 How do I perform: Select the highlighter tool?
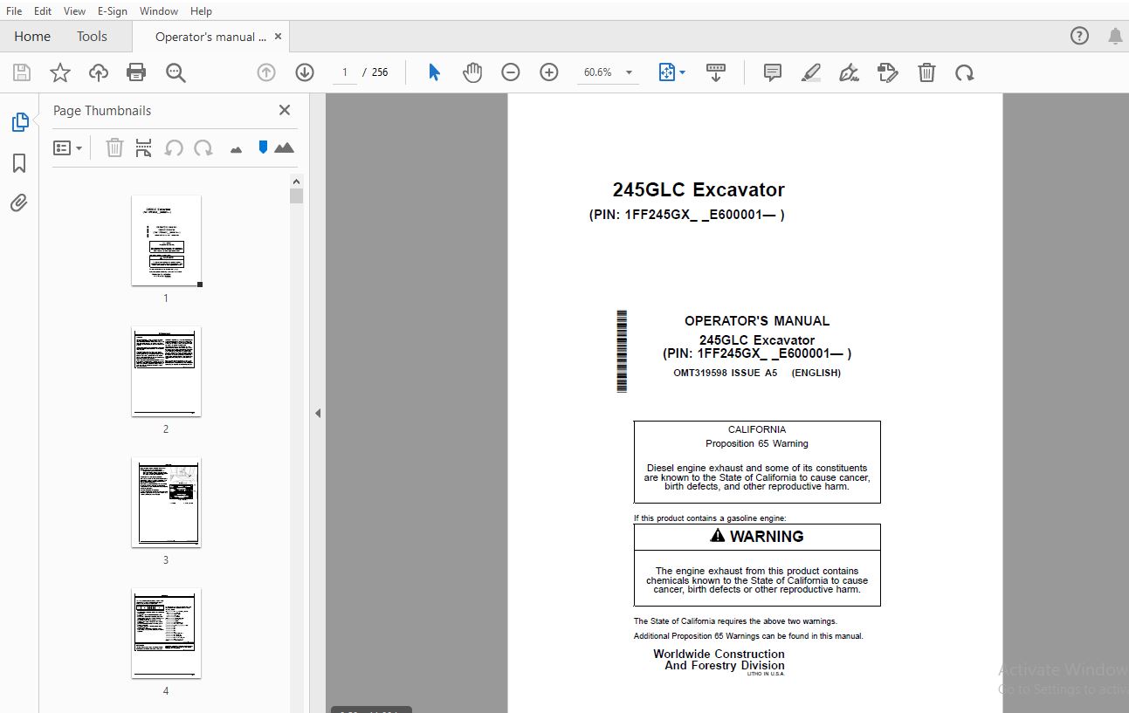811,72
